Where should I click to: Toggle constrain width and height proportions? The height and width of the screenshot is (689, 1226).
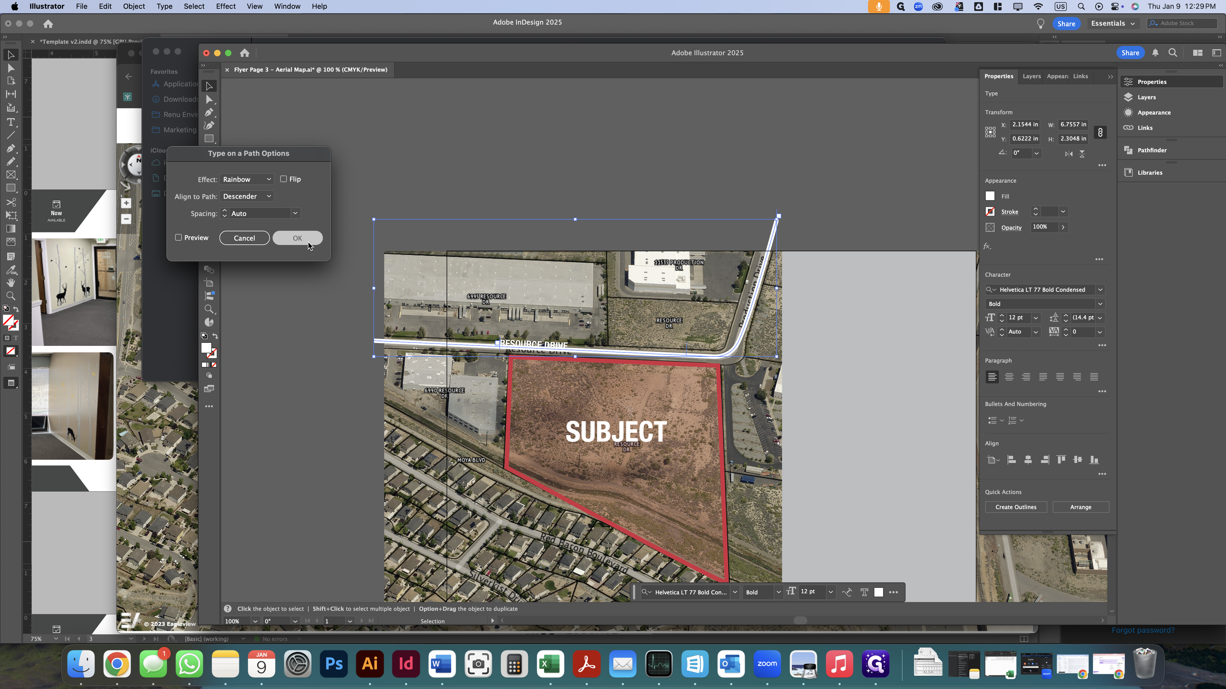(x=1100, y=133)
